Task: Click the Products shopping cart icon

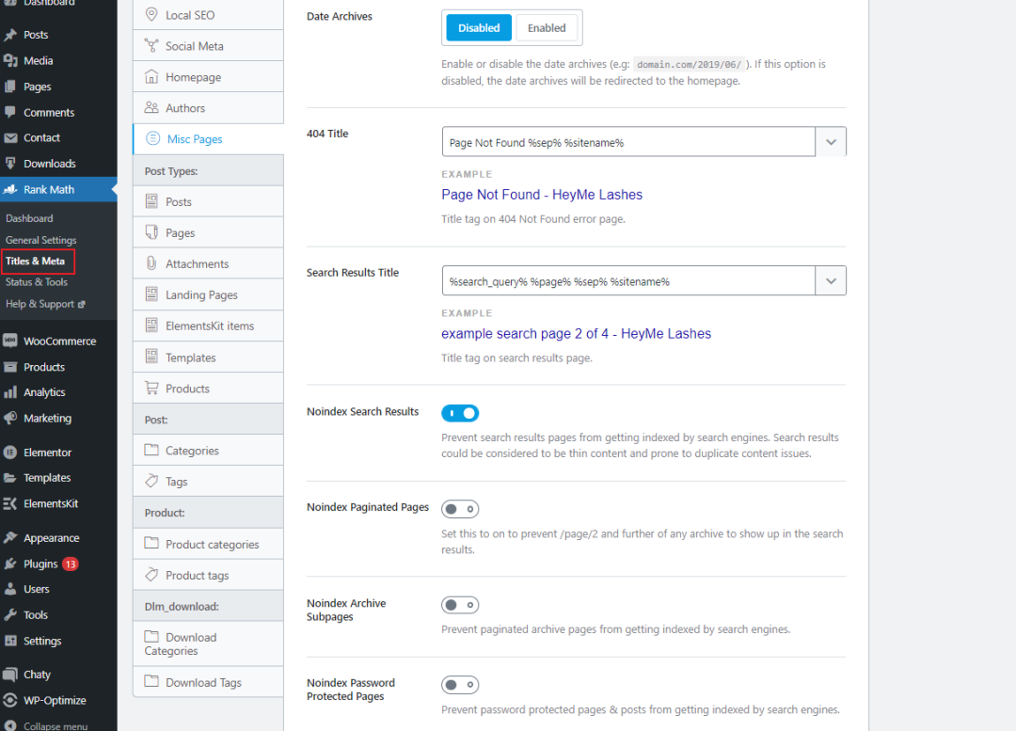Action: pos(151,389)
